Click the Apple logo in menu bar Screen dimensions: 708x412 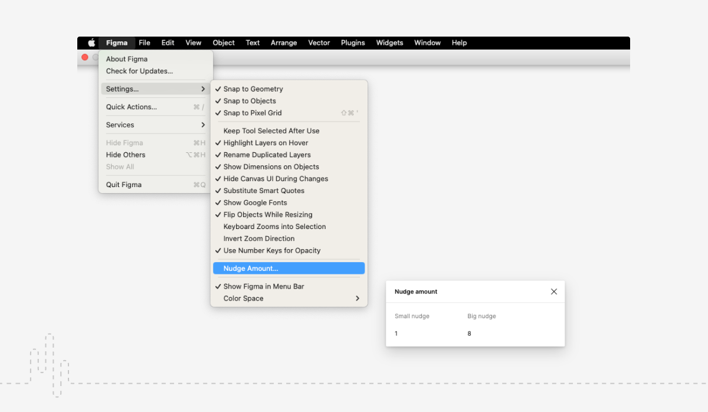(91, 43)
